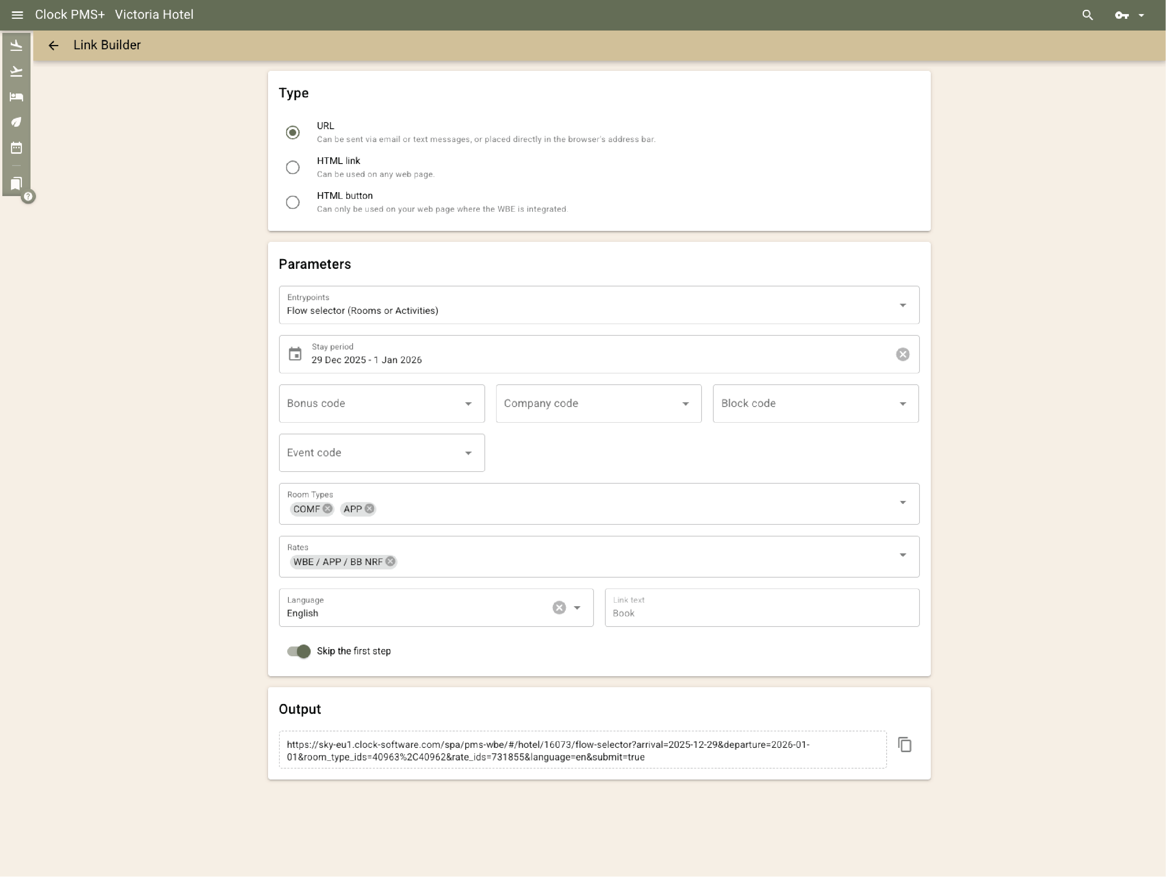Select the flight arrivals icon in sidebar

click(x=16, y=45)
